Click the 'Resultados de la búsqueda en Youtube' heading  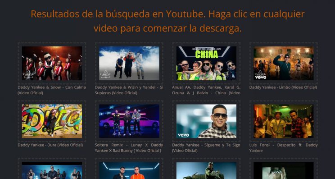pyautogui.click(x=167, y=21)
